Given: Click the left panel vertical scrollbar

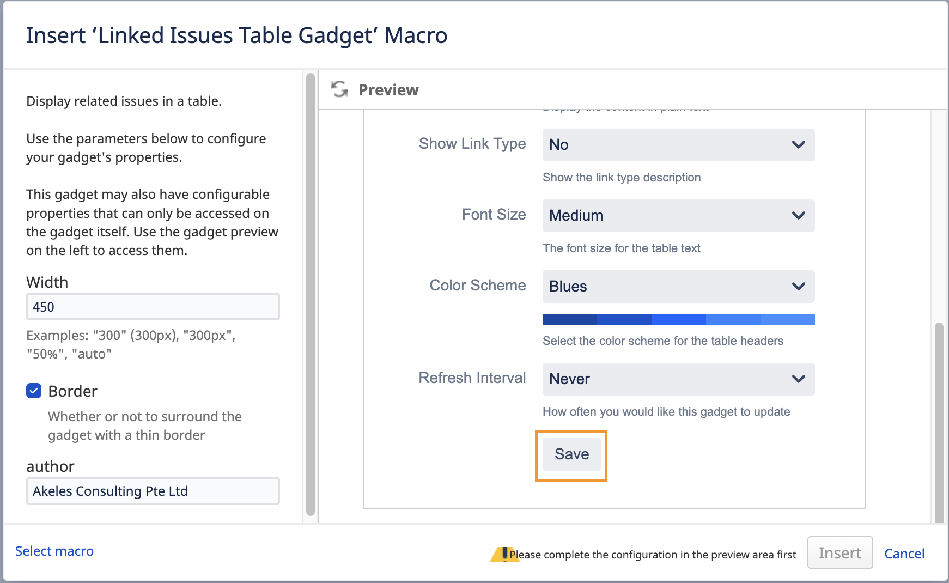Looking at the screenshot, I should coord(311,294).
